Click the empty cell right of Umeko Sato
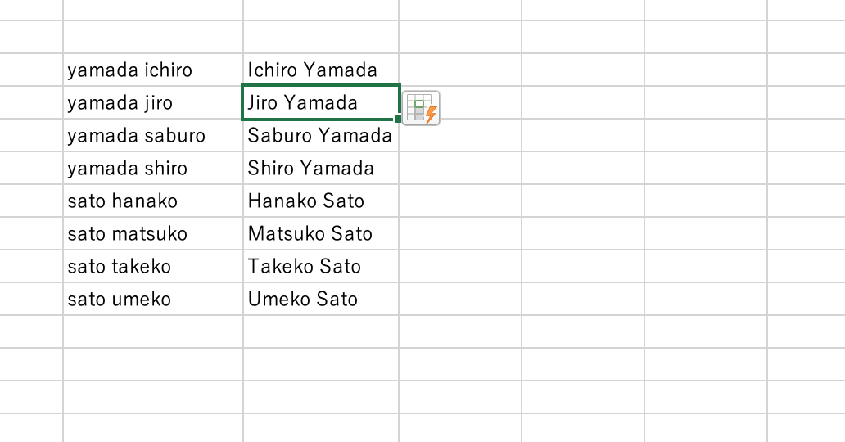 [460, 300]
